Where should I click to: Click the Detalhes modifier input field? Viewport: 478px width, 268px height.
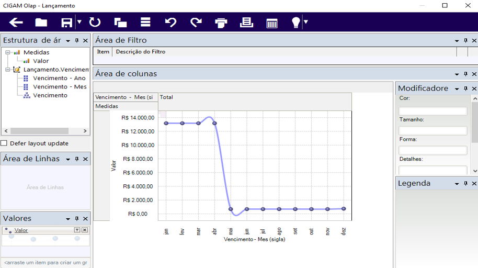pyautogui.click(x=433, y=170)
